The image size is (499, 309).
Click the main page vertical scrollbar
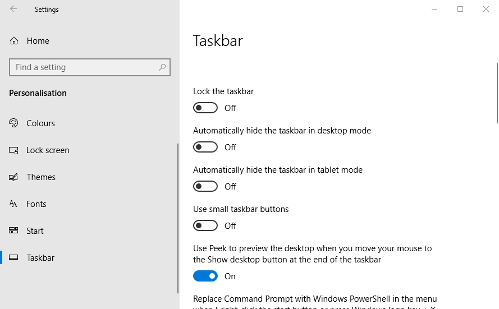point(497,93)
